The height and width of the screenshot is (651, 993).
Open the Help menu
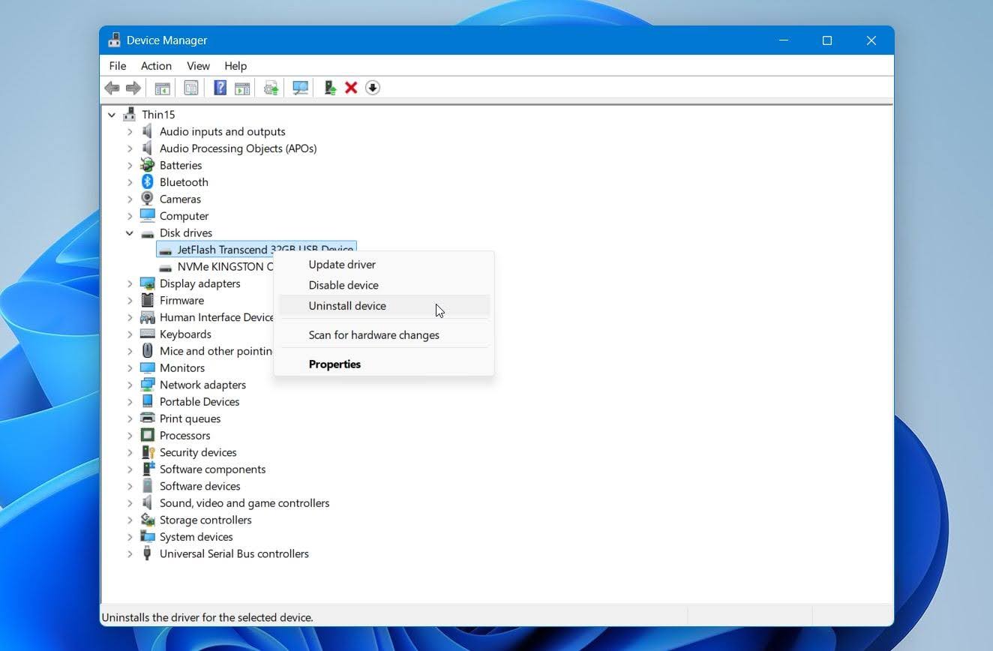[x=235, y=66]
